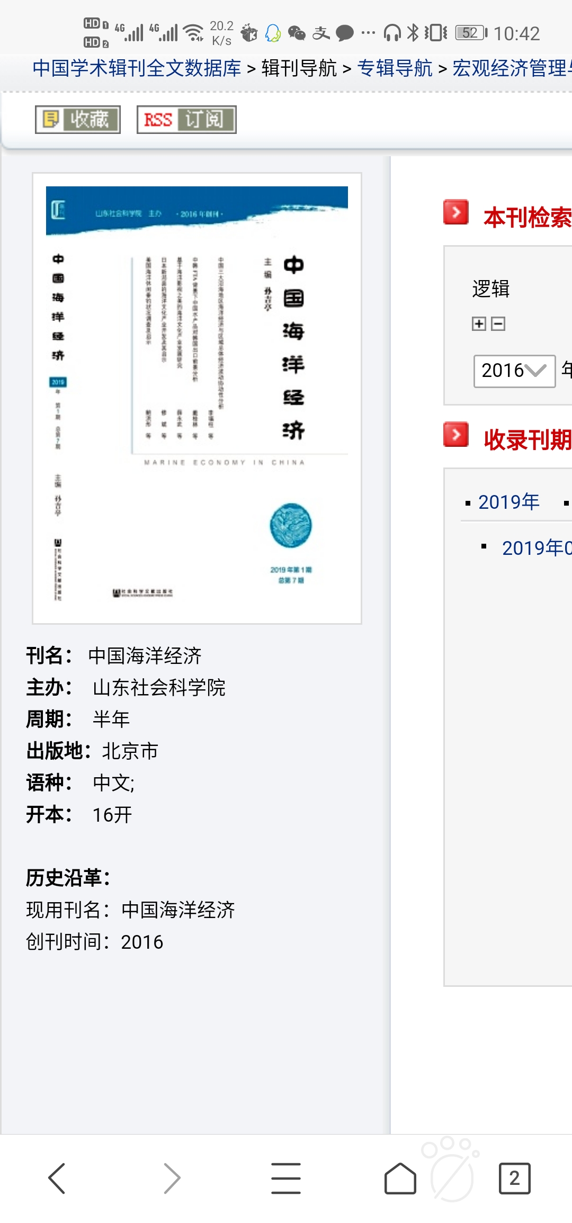Tap the 收录刊期 section heading
This screenshot has width=572, height=1223.
[528, 440]
